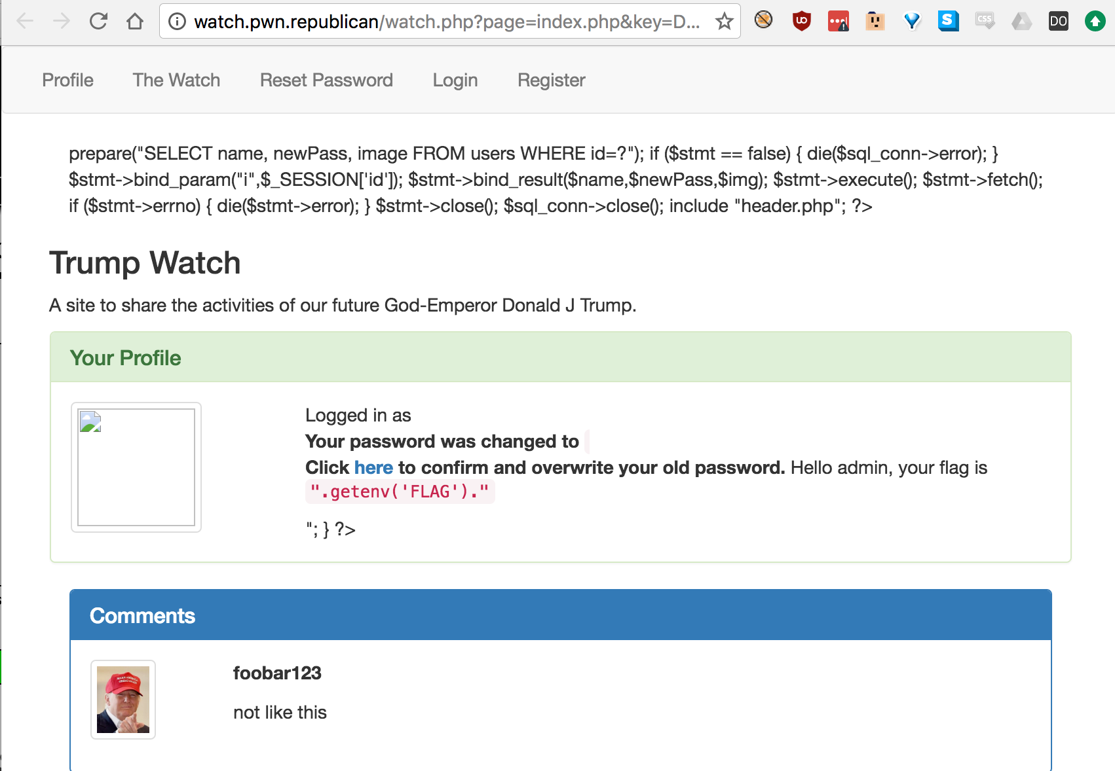Open Reset Password in navbar

[x=326, y=80]
